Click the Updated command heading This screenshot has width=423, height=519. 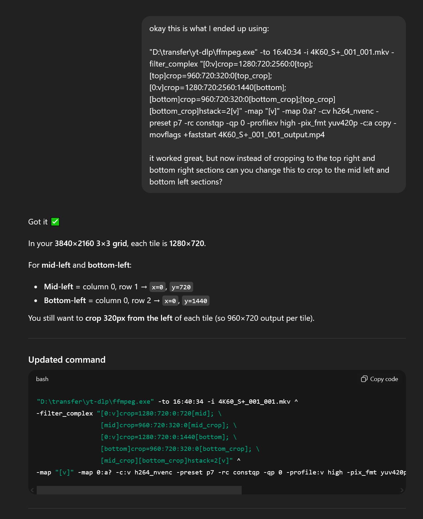coord(67,360)
